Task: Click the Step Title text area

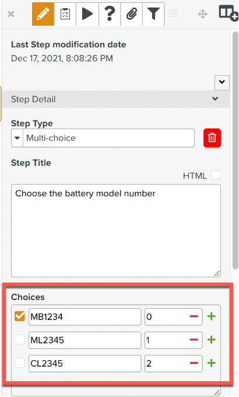Action: [x=116, y=231]
